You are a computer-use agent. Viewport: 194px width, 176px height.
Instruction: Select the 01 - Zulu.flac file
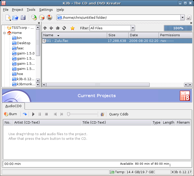click(x=117, y=41)
